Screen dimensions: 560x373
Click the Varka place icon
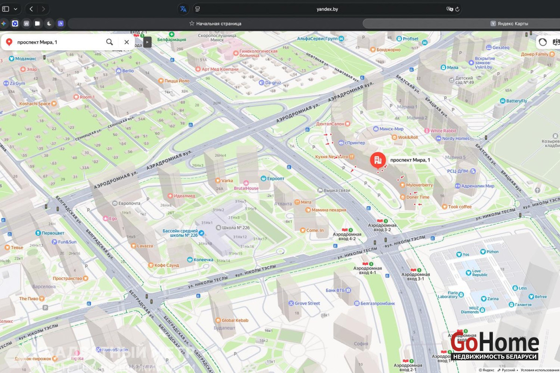pyautogui.click(x=217, y=180)
